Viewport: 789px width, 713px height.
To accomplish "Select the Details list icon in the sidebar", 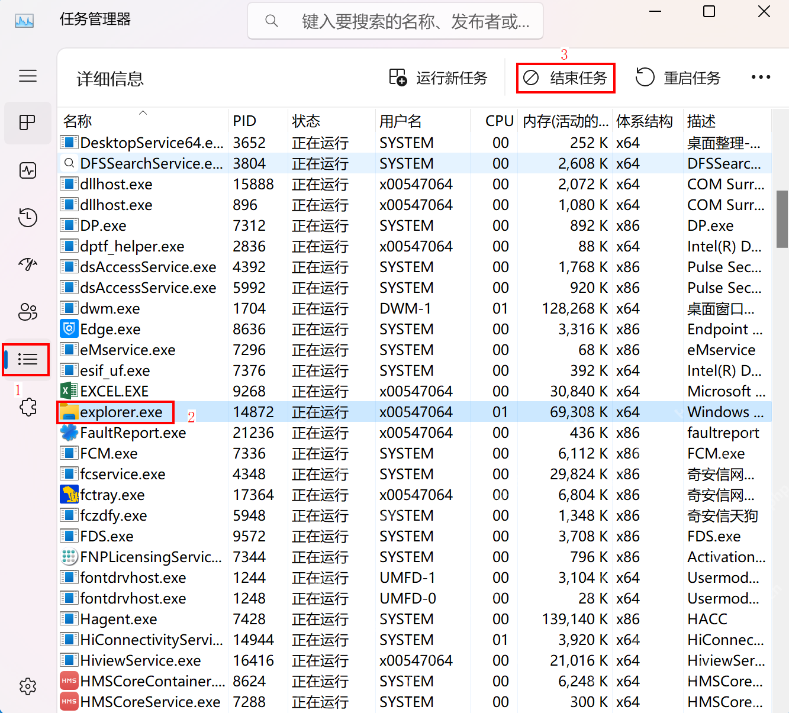I will tap(28, 359).
